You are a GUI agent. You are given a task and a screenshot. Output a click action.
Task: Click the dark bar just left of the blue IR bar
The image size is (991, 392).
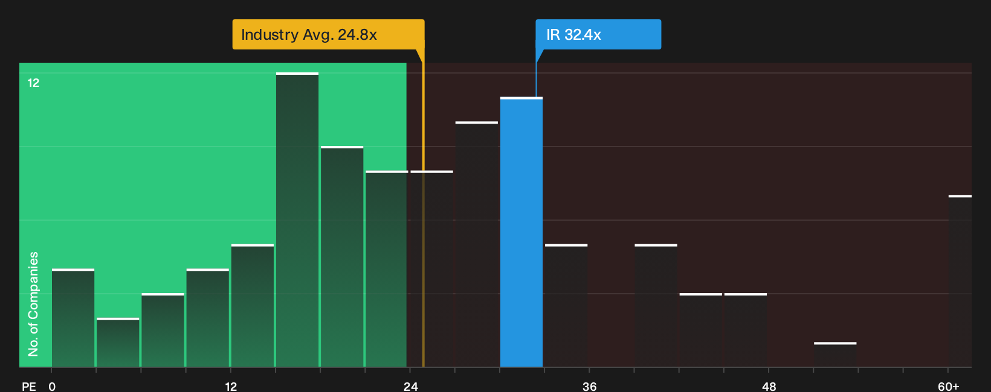point(477,244)
